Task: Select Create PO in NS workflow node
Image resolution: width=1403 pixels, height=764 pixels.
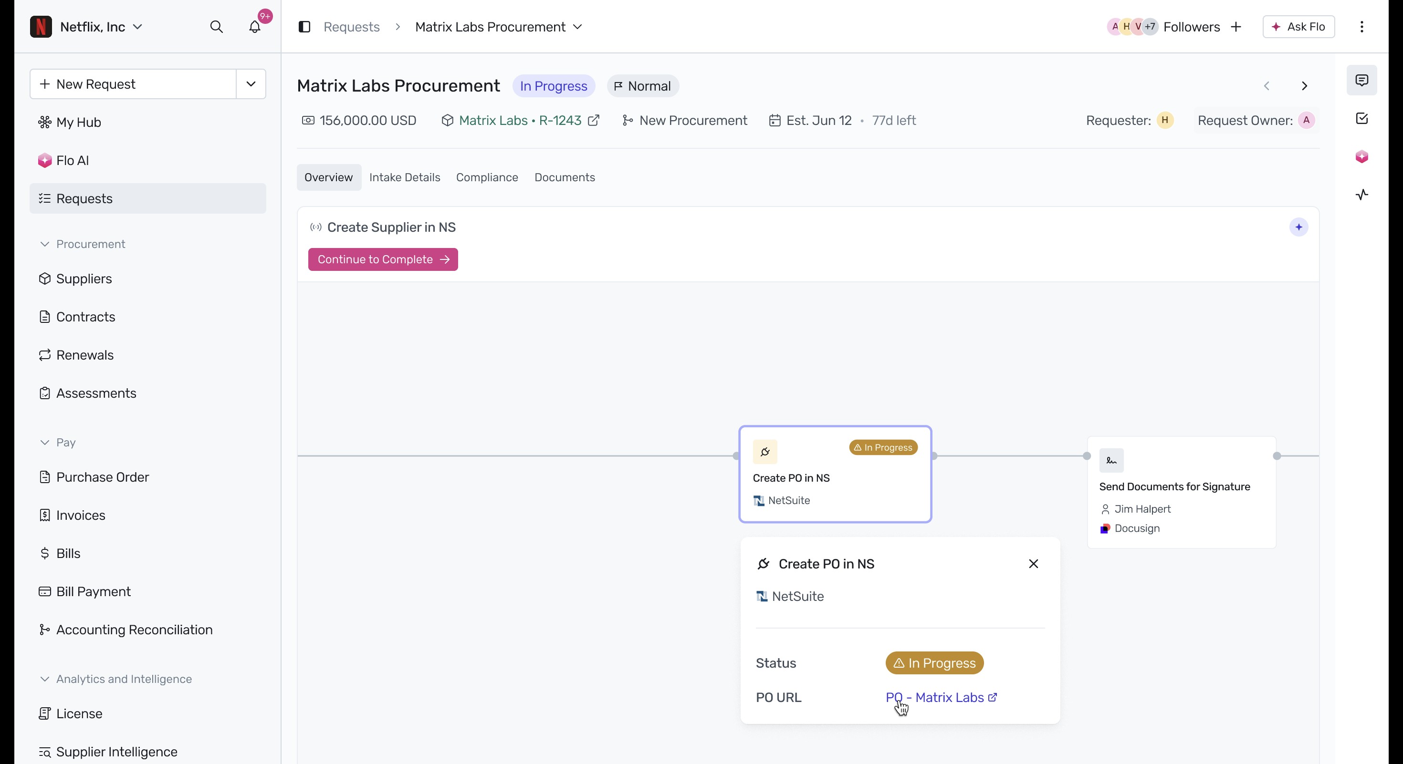Action: [x=835, y=474]
